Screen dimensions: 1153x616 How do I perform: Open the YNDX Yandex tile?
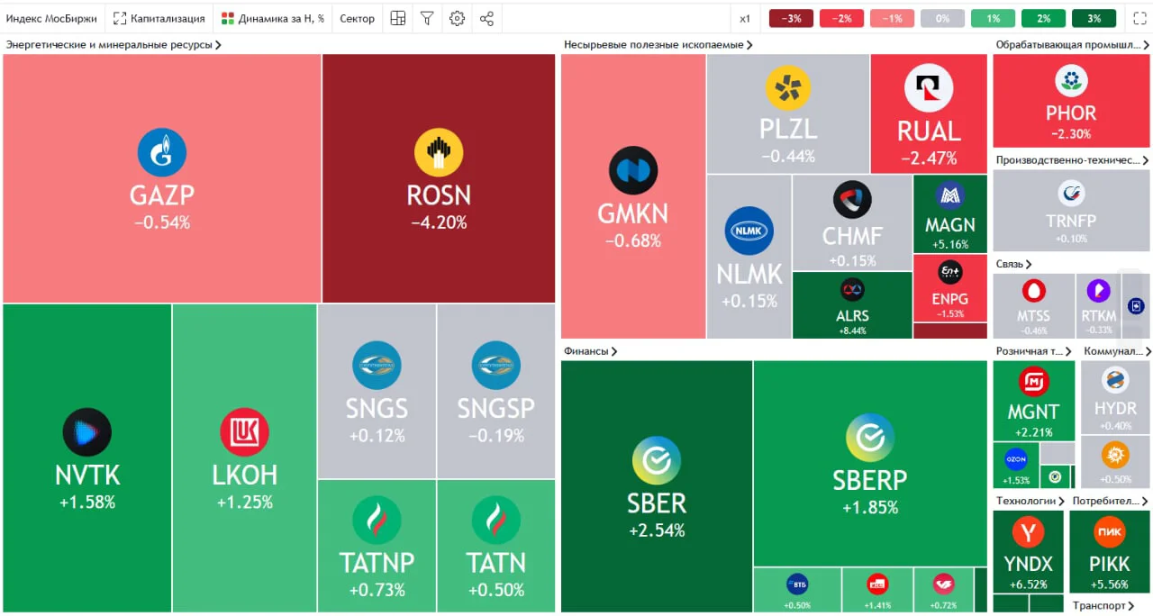1028,551
